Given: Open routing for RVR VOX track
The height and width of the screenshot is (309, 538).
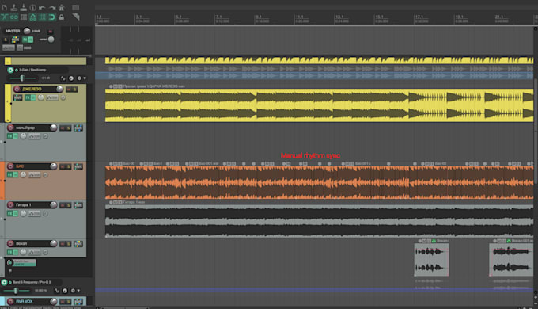Looking at the screenshot, I should pos(78,301).
